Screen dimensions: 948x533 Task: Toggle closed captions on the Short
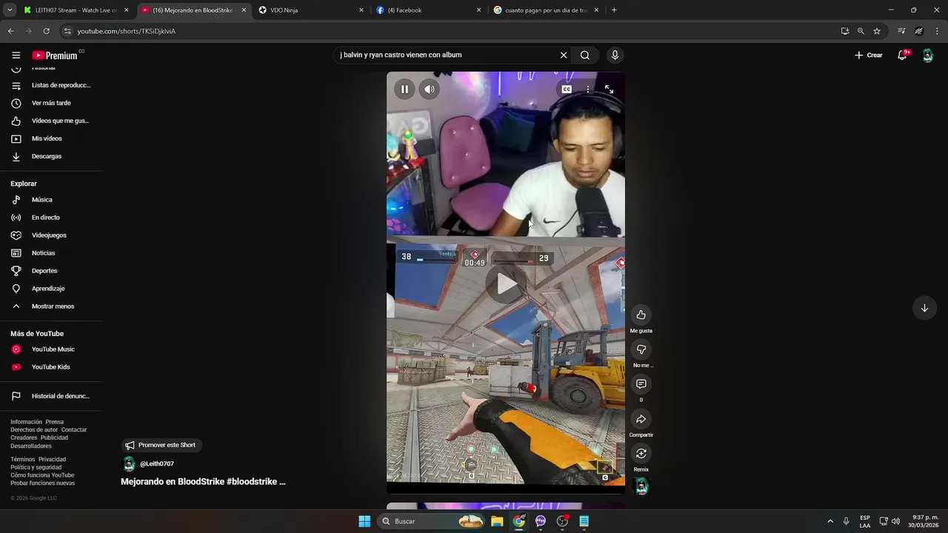pos(567,89)
